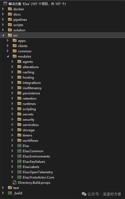Click the solution icon beside 'Elsa' header
This screenshot has height=199, width=125.
(5, 4)
